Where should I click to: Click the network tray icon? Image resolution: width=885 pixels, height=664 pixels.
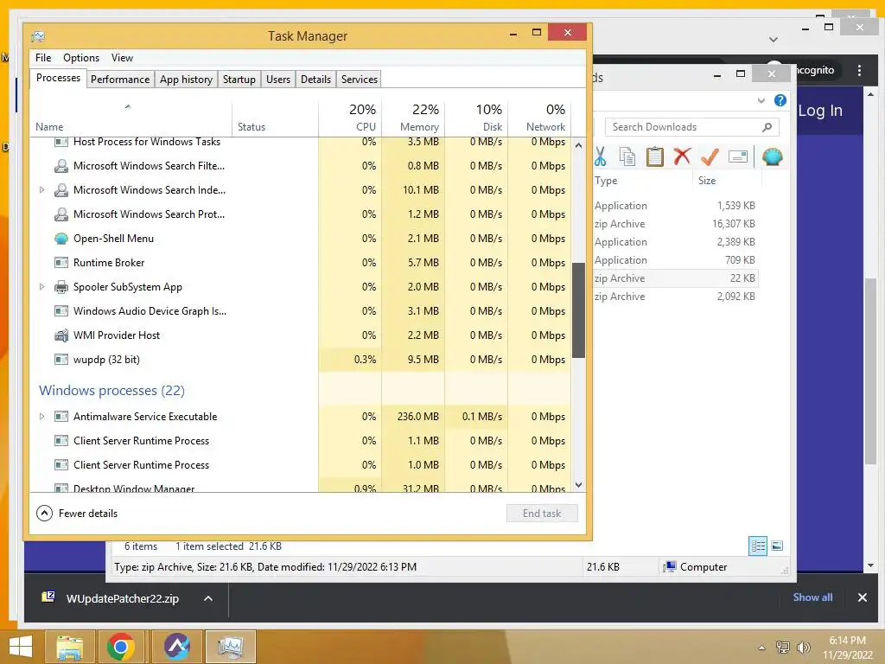tap(783, 647)
